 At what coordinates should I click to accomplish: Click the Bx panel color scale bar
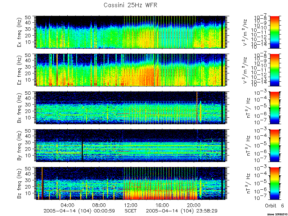tap(274, 108)
